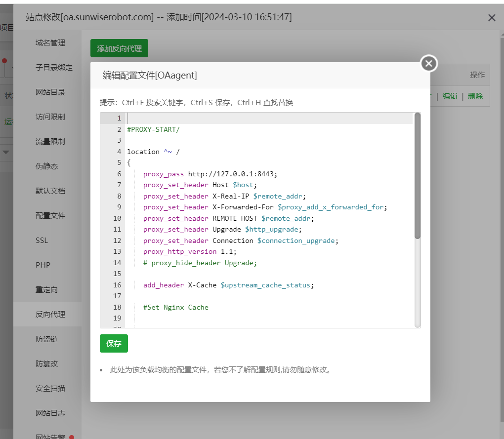The width and height of the screenshot is (504, 439).
Task: Close the 编辑配置文件 editor popup
Action: pyautogui.click(x=429, y=63)
